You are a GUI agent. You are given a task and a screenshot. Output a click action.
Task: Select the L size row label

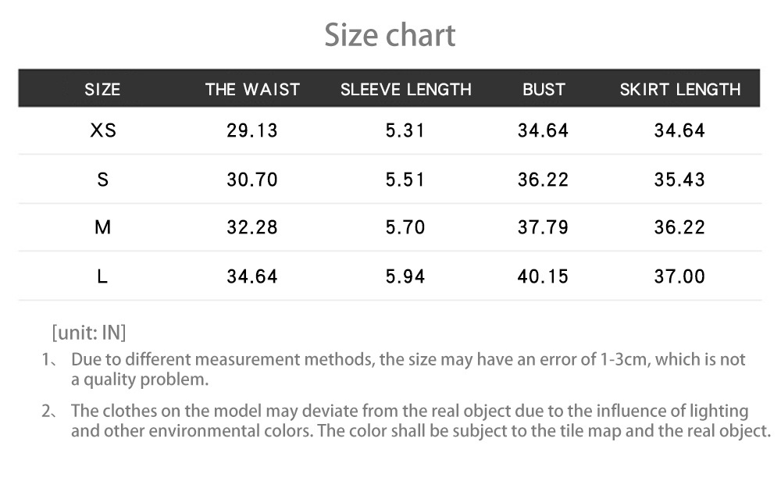pyautogui.click(x=103, y=276)
